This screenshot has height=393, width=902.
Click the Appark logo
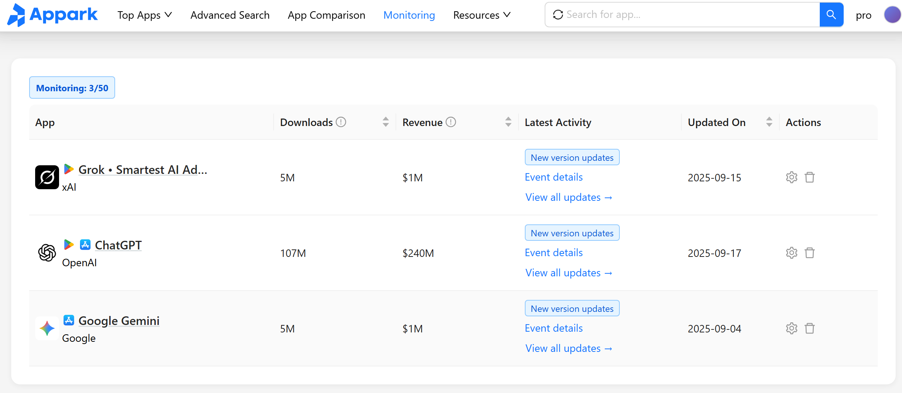53,15
